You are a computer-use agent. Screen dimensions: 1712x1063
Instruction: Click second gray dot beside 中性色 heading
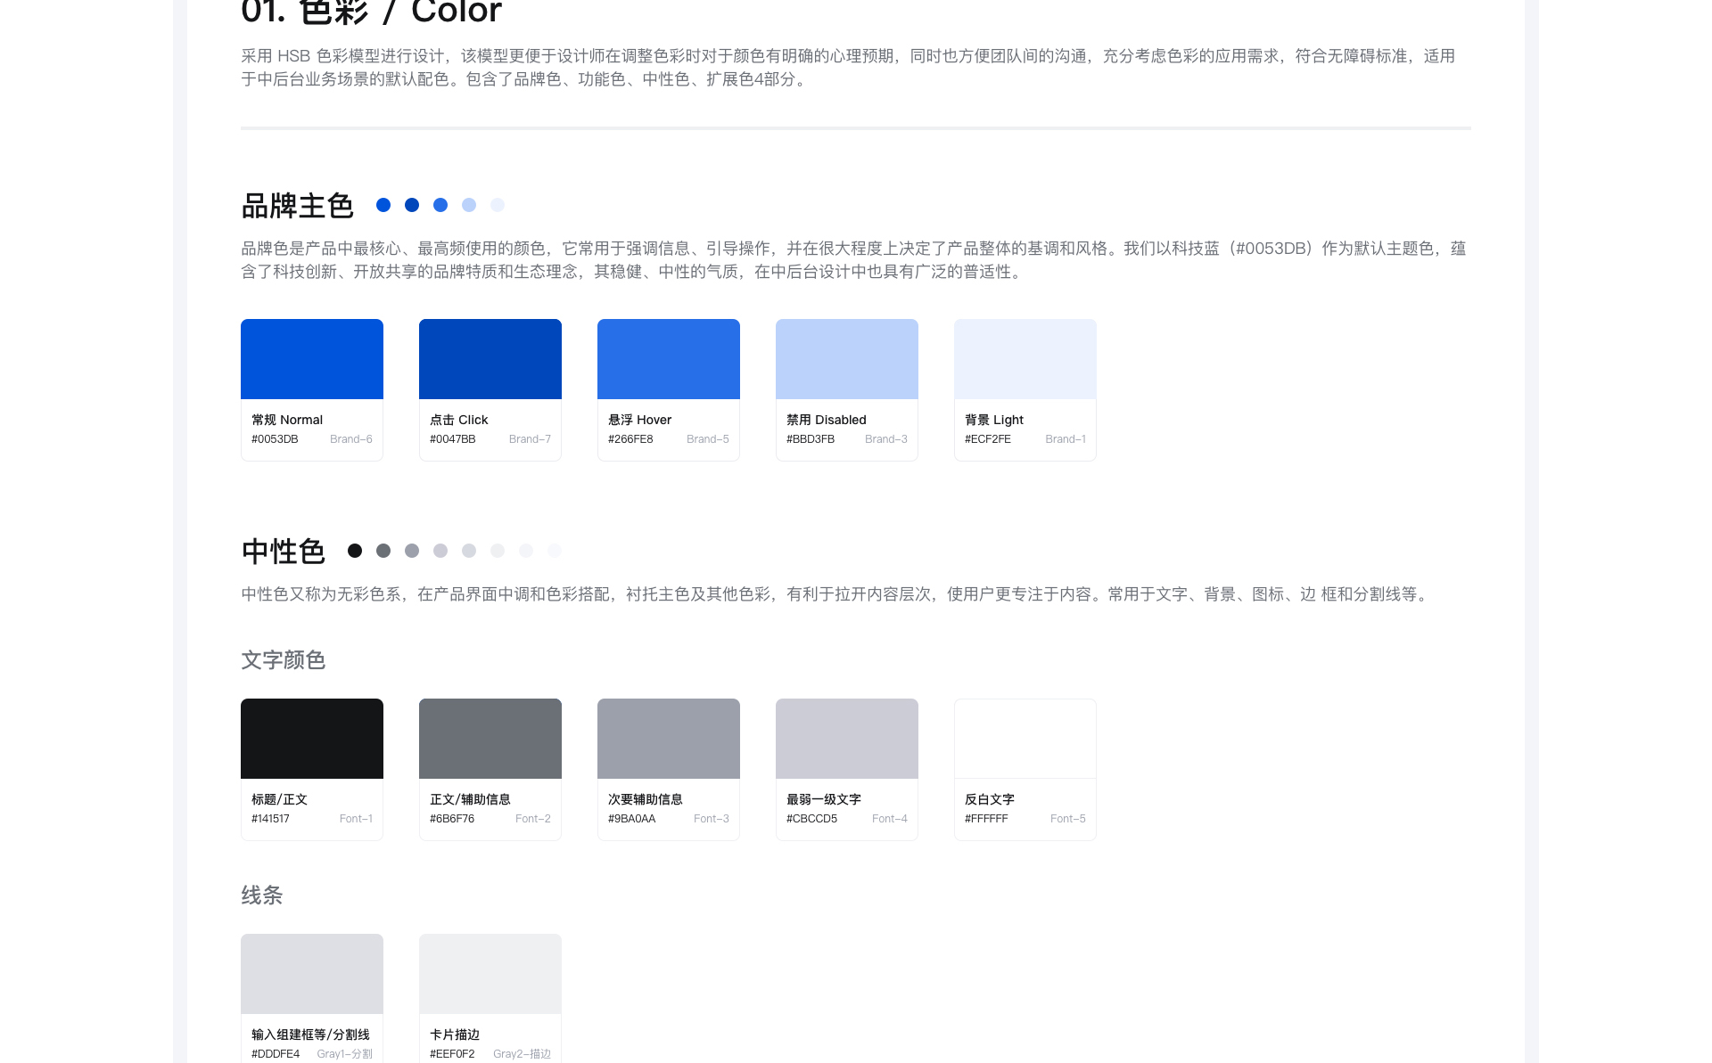pyautogui.click(x=383, y=551)
